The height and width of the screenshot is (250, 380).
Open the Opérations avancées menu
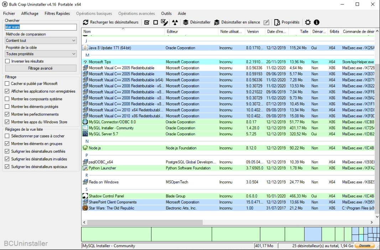(x=137, y=13)
